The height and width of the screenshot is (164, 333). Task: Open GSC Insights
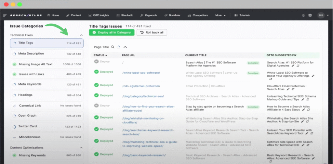99,15
